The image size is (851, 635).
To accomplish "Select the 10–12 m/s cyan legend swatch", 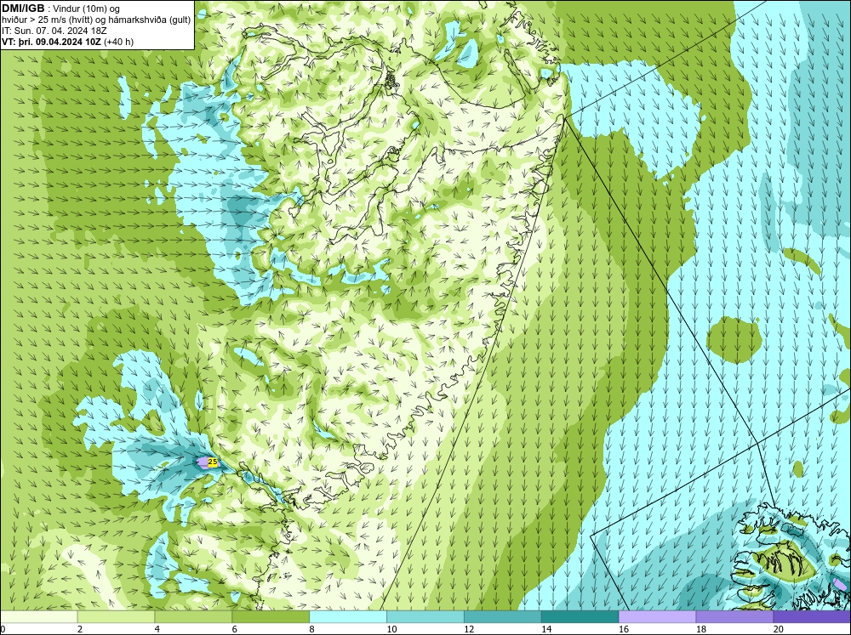I will click(x=425, y=616).
